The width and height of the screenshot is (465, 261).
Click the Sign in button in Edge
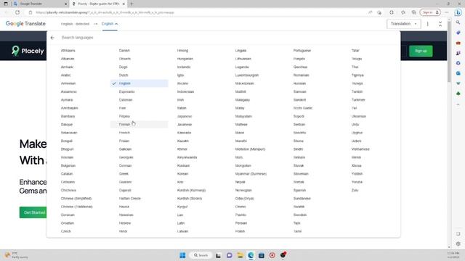pos(430,12)
